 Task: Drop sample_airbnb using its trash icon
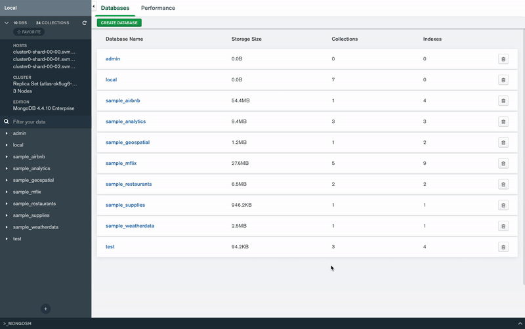click(503, 101)
